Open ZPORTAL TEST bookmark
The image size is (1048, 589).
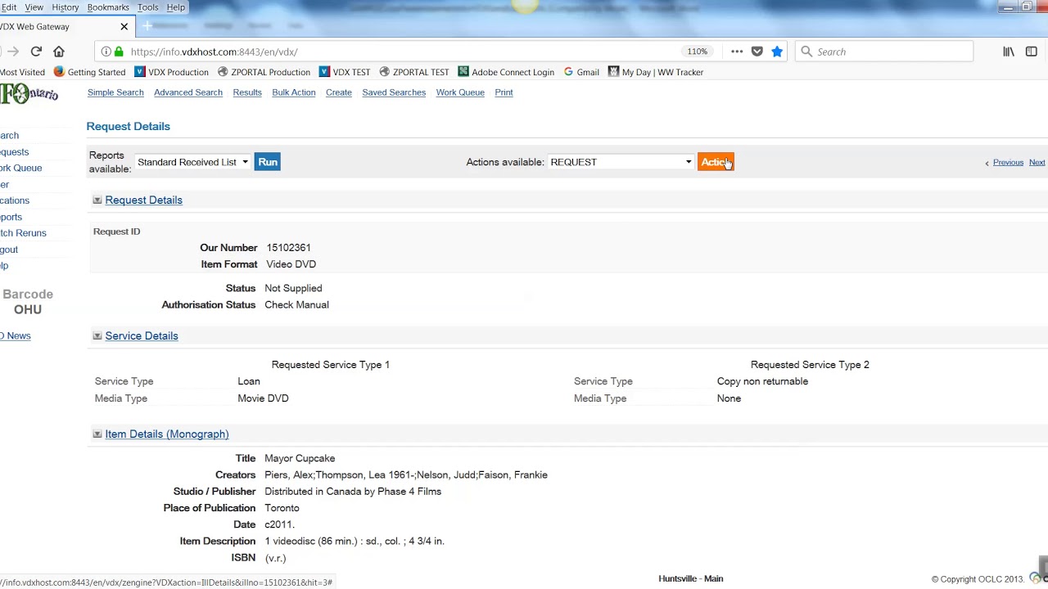414,72
